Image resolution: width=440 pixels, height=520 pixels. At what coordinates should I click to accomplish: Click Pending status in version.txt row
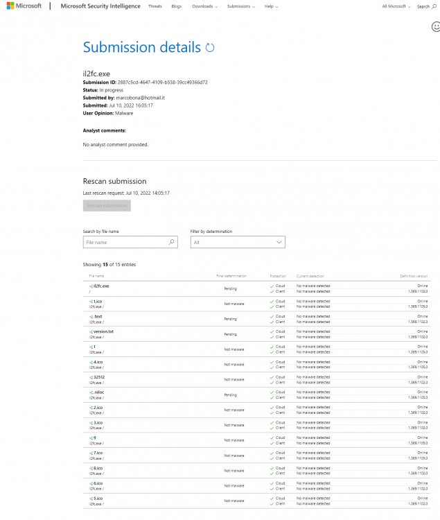[230, 334]
